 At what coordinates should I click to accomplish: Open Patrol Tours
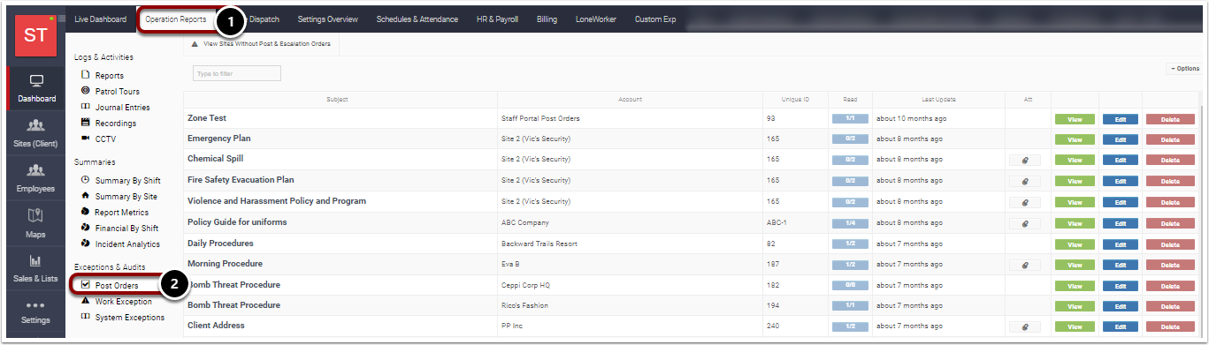click(110, 92)
